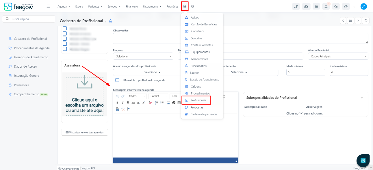Image resolution: width=373 pixels, height=170 pixels.
Task: Select Locais de Atendimento menu entry
Action: (205, 79)
